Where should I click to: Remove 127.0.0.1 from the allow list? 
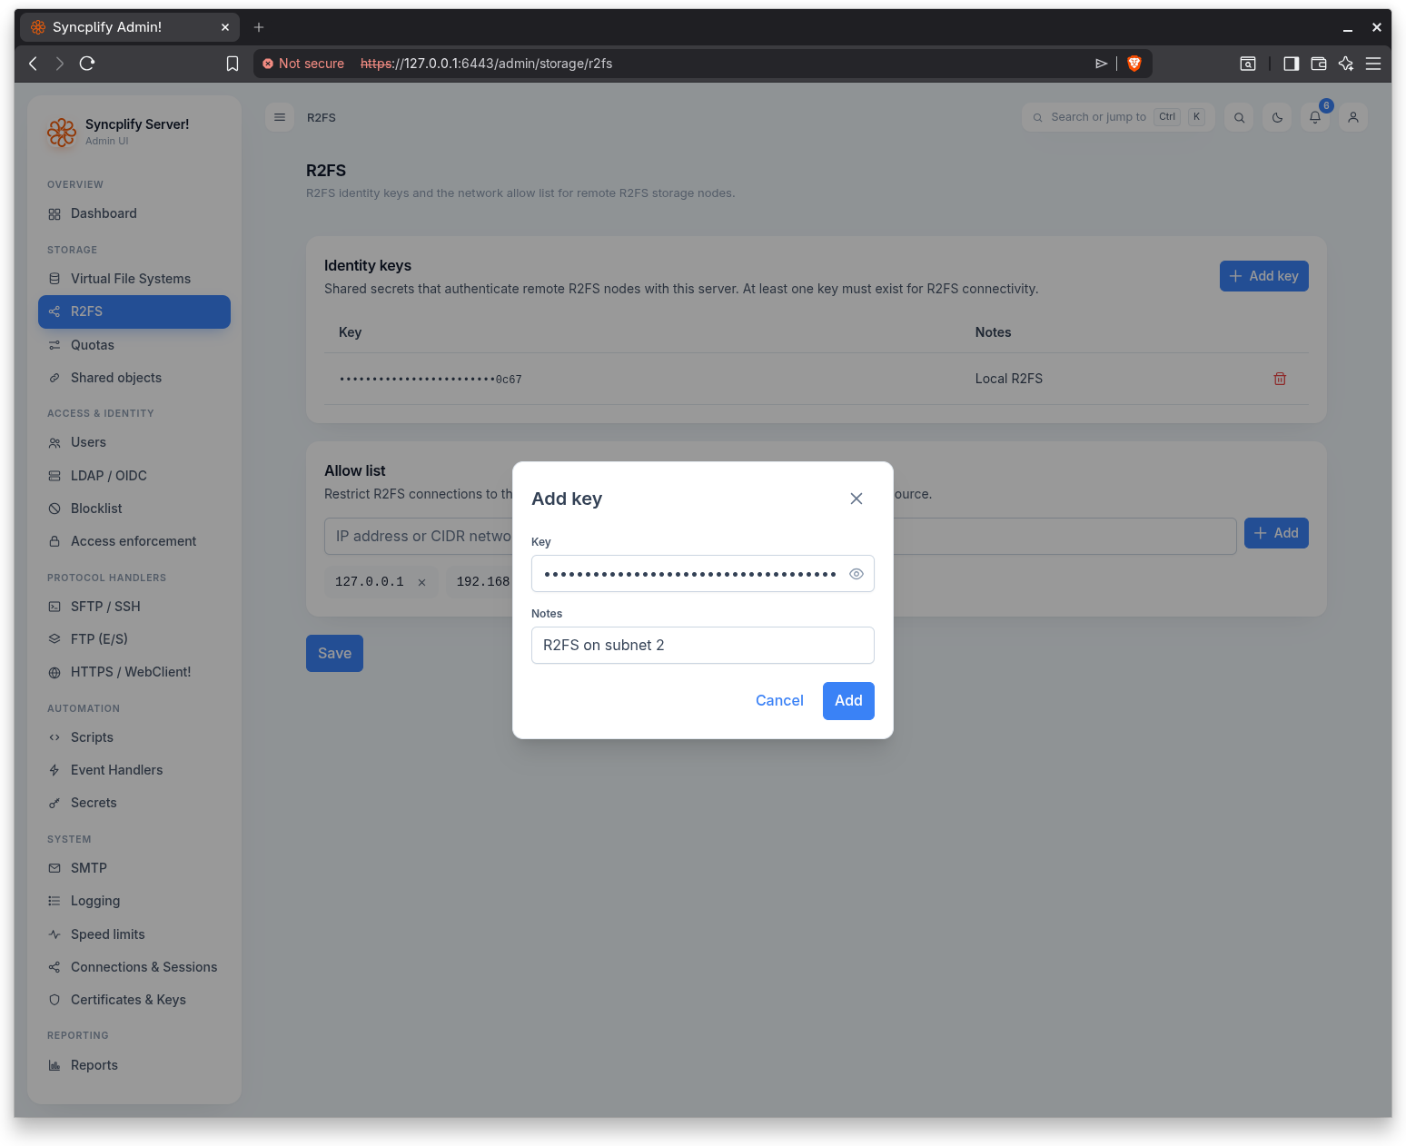pos(421,582)
